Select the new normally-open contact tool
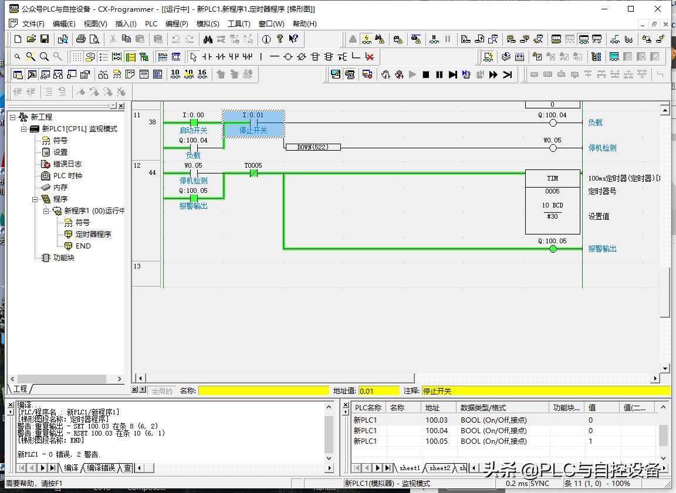Screen dimensions: 676x493 [207, 57]
